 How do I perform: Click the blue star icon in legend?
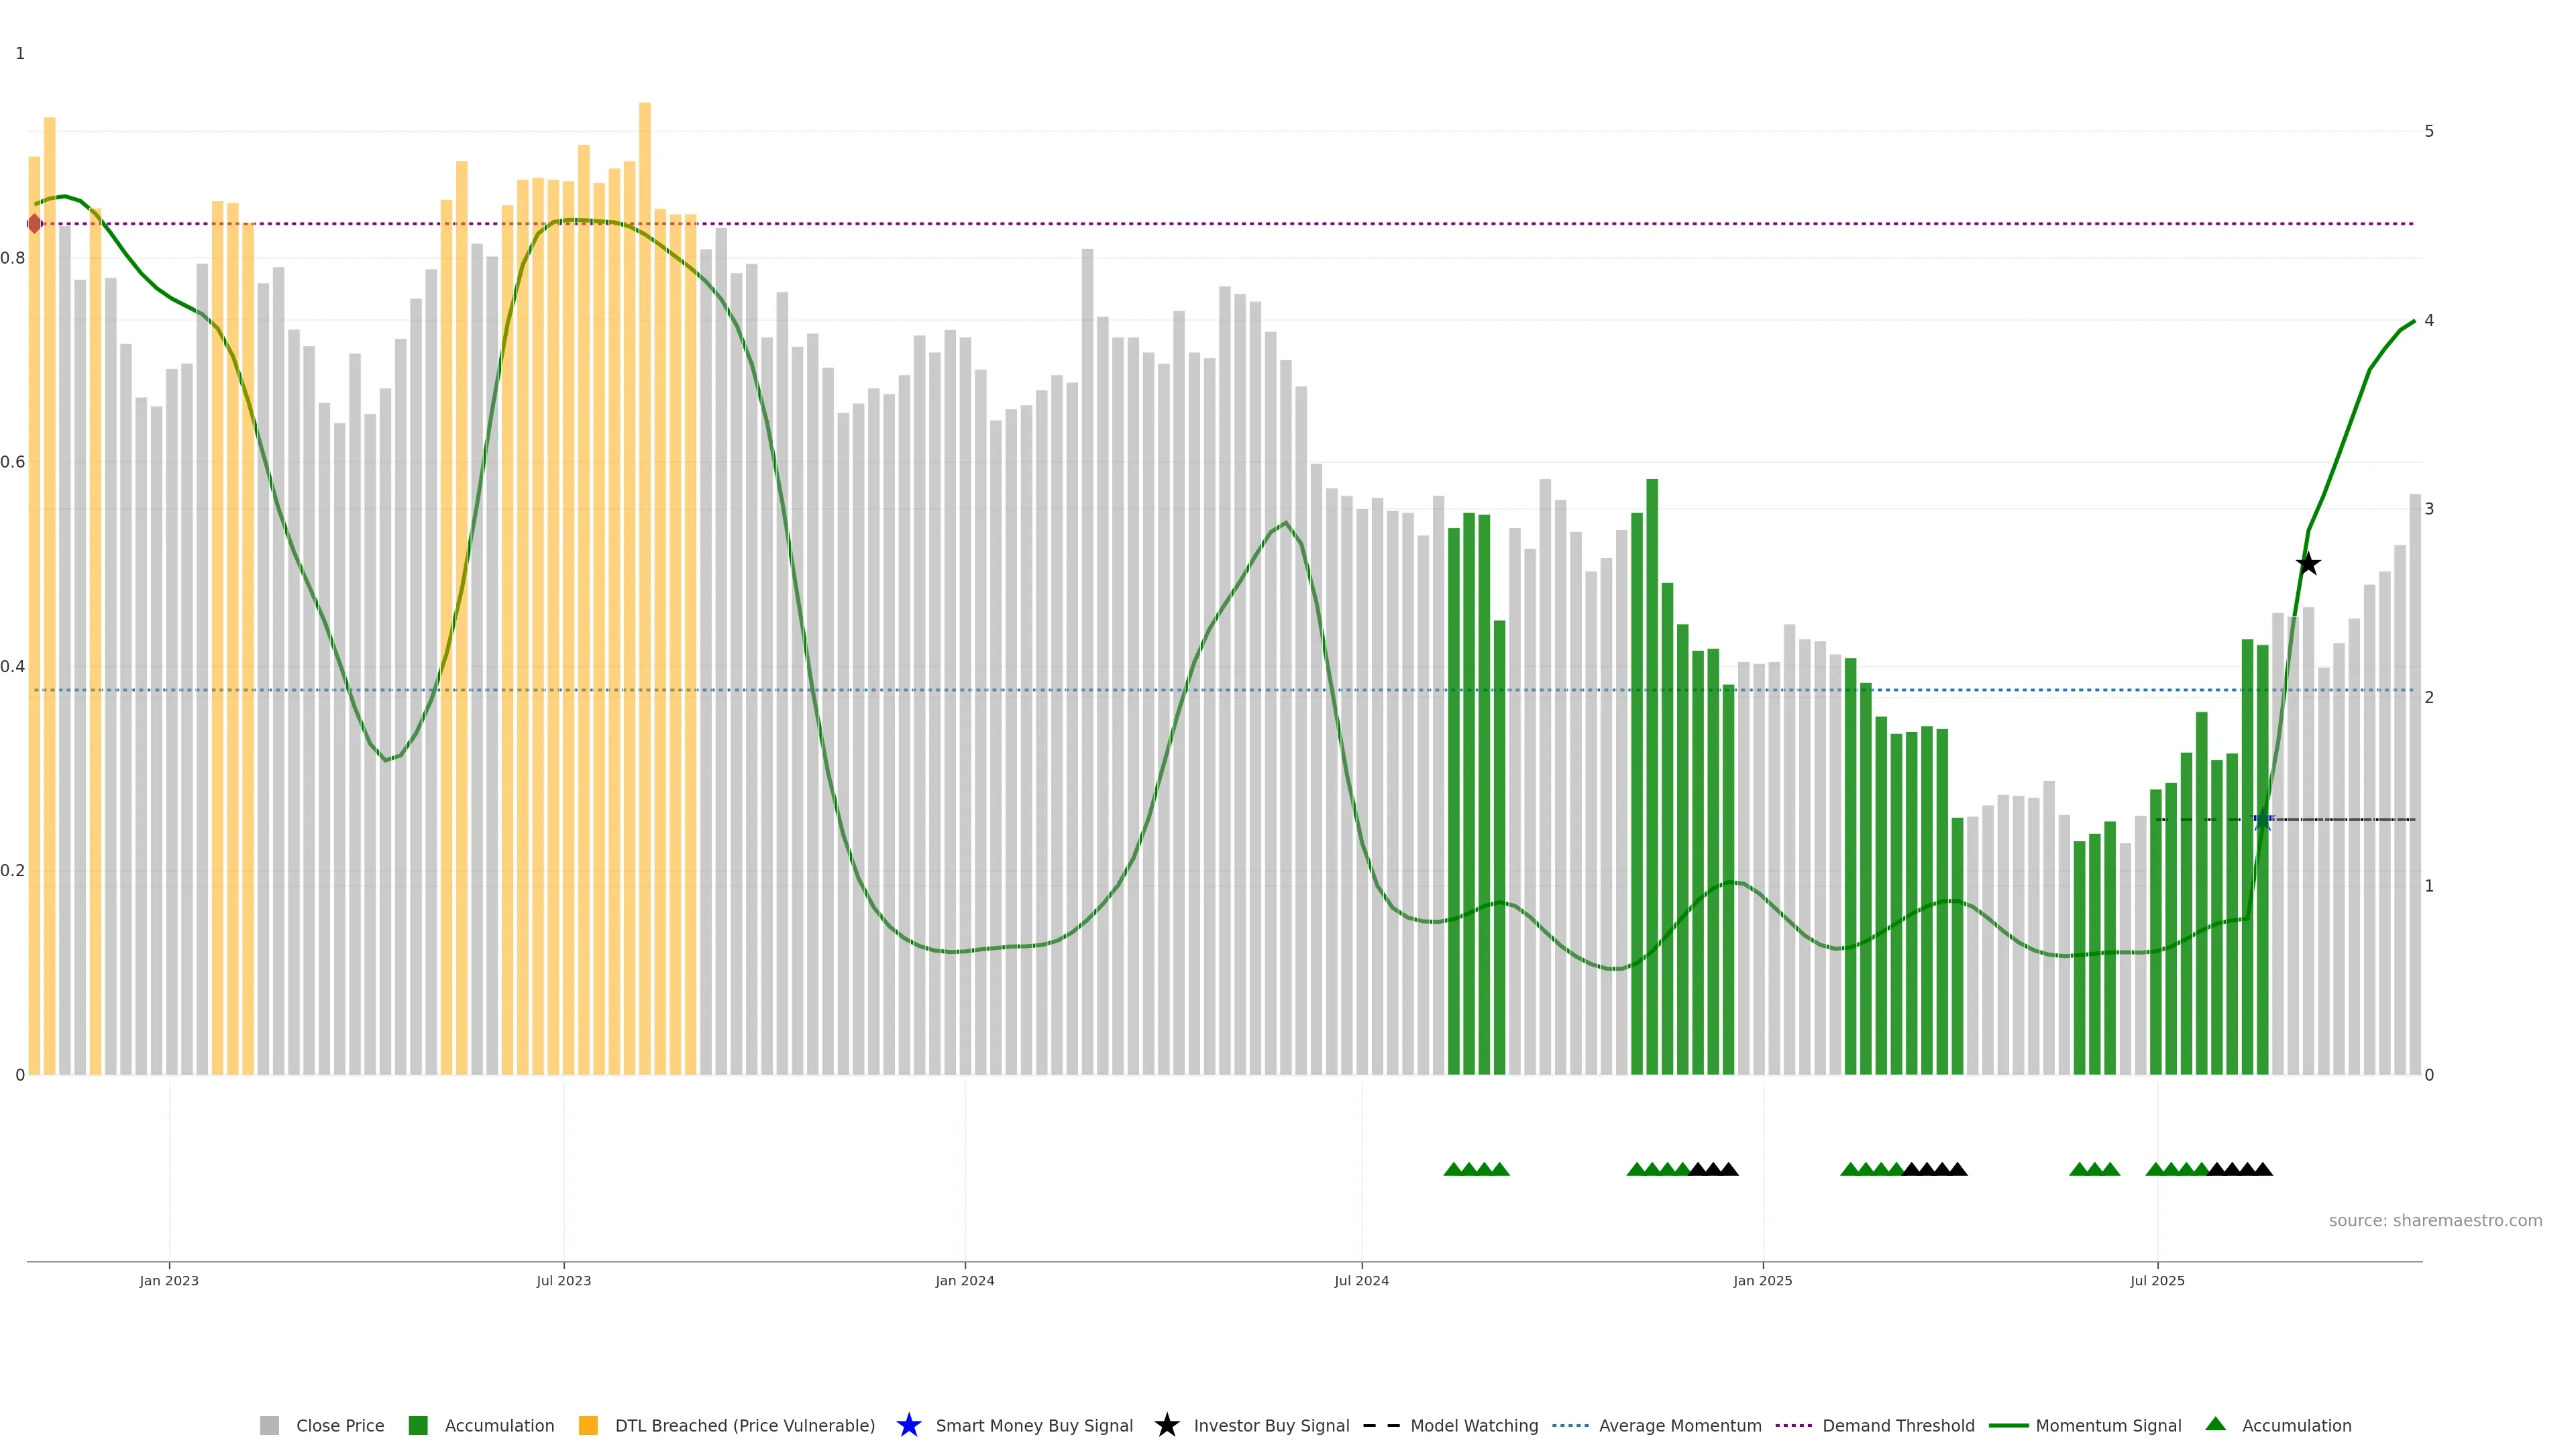pyautogui.click(x=908, y=1425)
